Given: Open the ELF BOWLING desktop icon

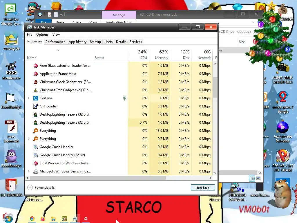Looking at the screenshot, I should click(x=11, y=188).
